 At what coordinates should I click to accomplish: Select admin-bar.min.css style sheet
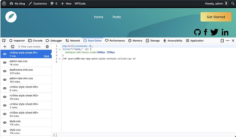tap(26, 80)
